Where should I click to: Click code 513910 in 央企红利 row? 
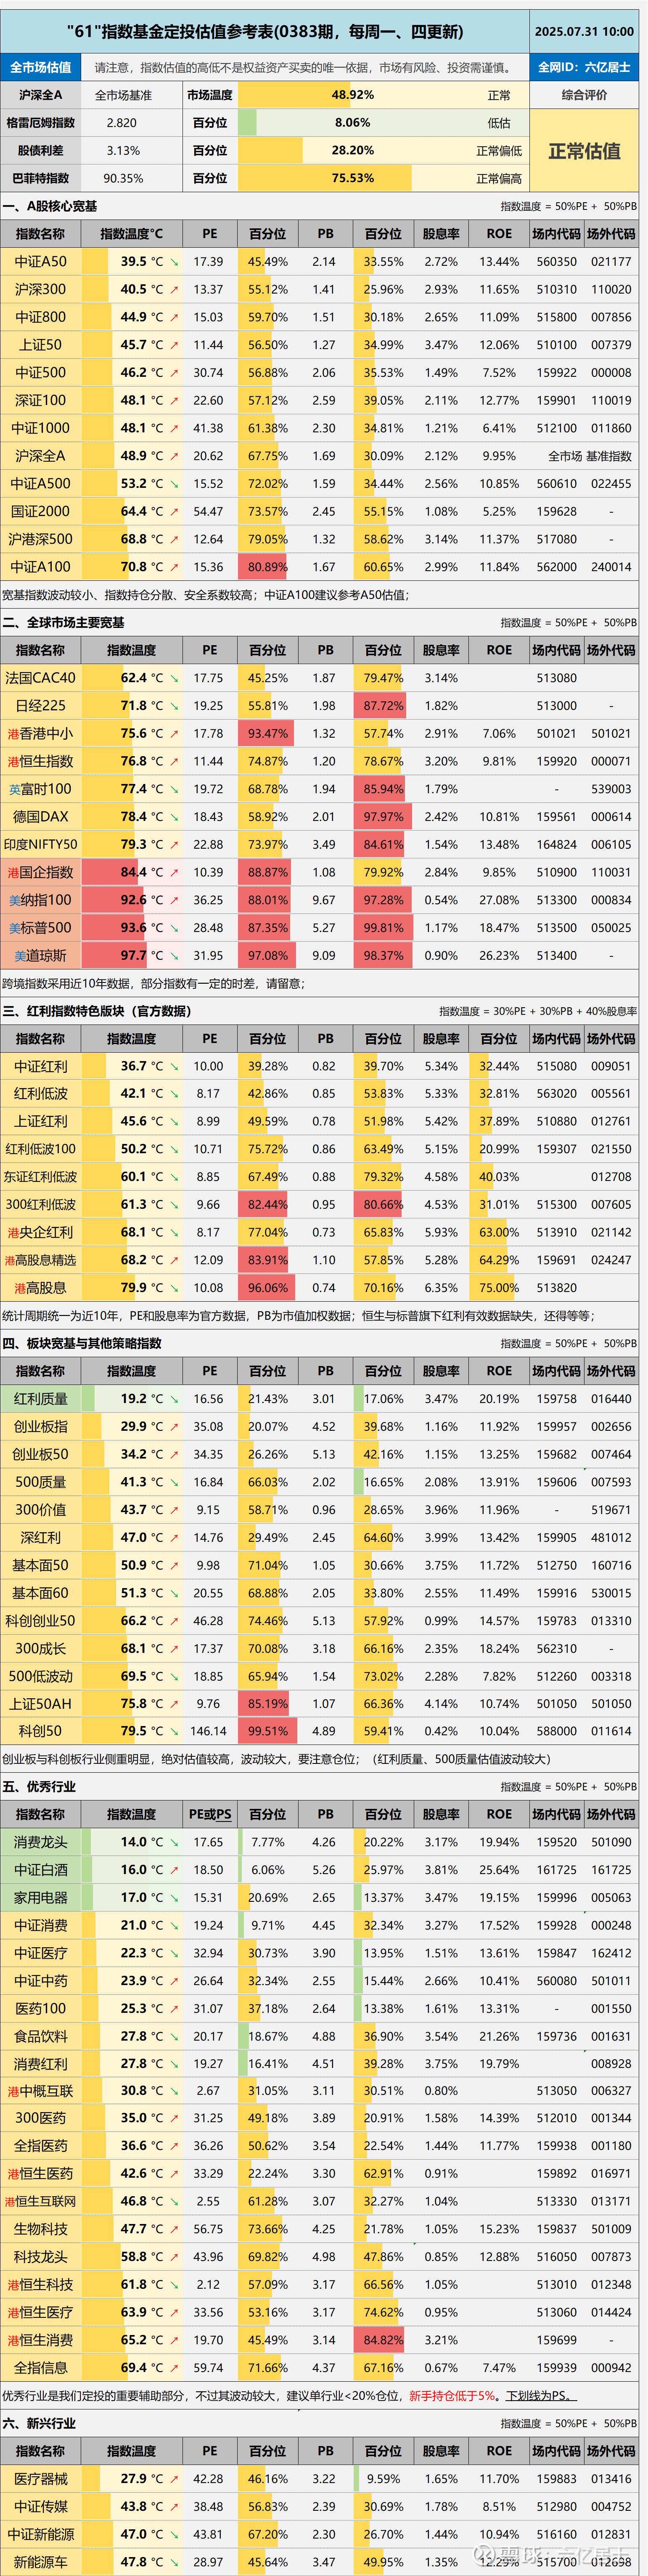click(556, 1233)
